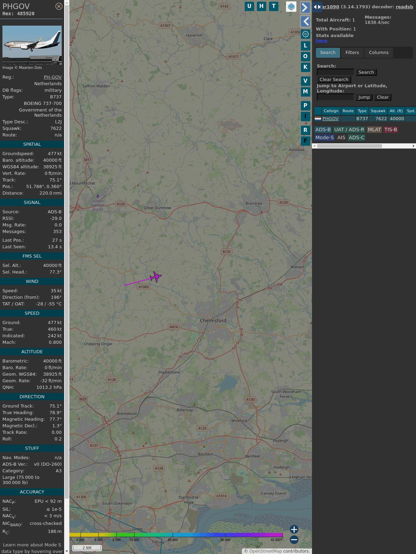Click the Clear button next to Jump
The width and height of the screenshot is (416, 554).
click(x=383, y=97)
